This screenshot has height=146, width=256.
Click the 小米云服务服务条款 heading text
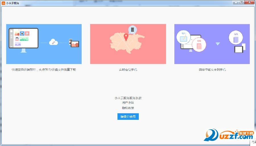click(128, 98)
